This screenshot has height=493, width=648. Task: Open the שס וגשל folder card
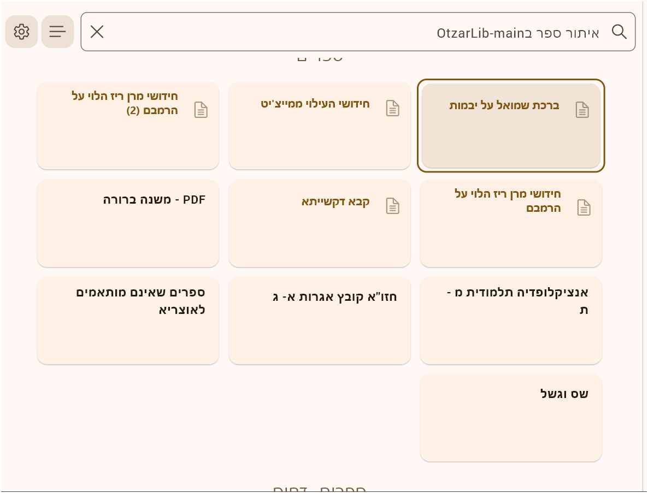pyautogui.click(x=511, y=418)
